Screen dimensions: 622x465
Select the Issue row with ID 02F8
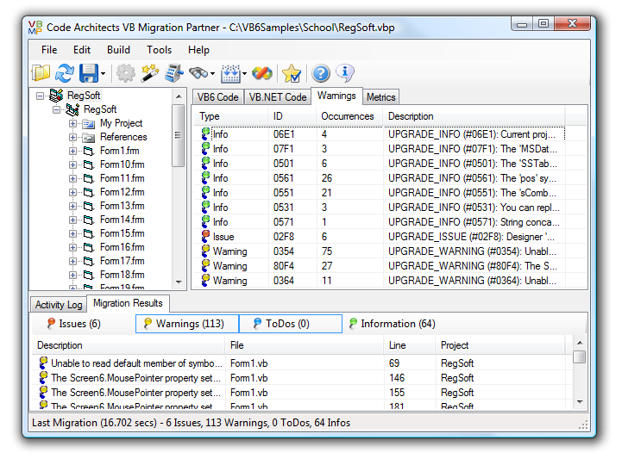coord(380,237)
